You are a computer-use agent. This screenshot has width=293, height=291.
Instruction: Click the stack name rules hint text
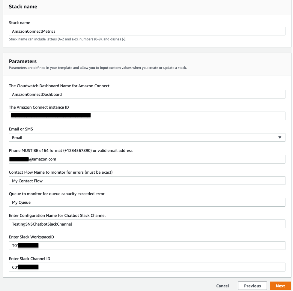click(x=67, y=39)
